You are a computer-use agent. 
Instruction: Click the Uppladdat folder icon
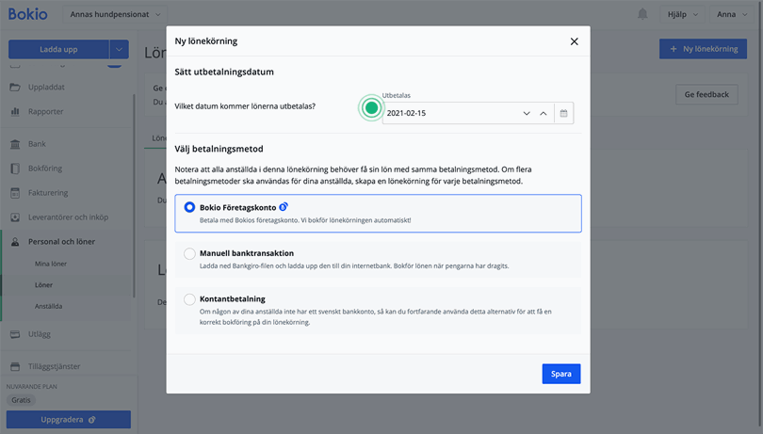15,88
